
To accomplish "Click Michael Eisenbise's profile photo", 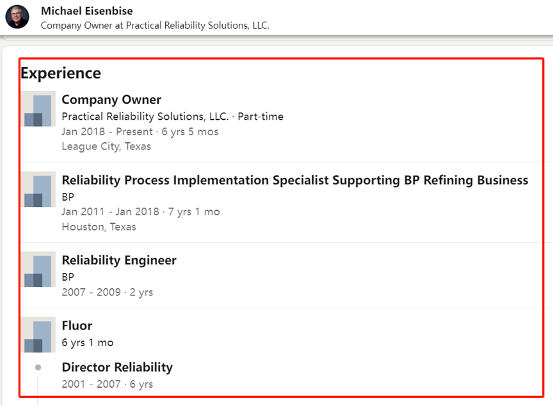I will (x=17, y=17).
